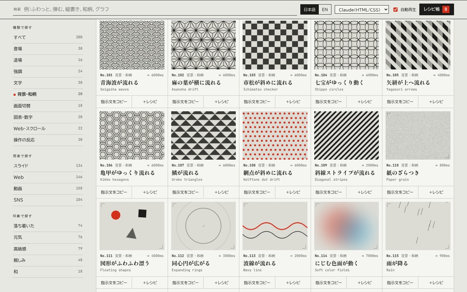Select the 文字 category filter
467x292 pixels.
(48, 83)
